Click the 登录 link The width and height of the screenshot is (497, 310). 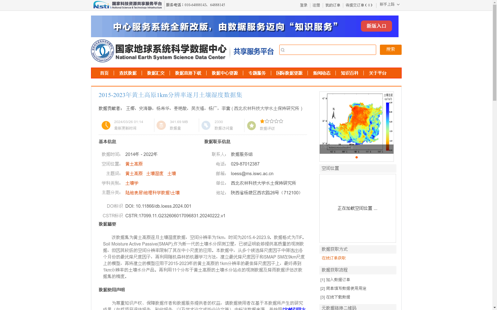tap(303, 5)
